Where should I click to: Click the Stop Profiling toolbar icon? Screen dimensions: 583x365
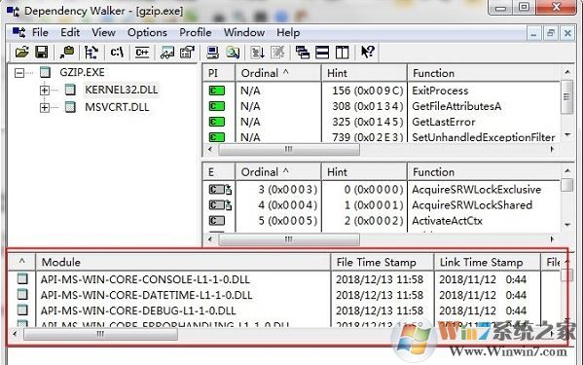[x=277, y=52]
